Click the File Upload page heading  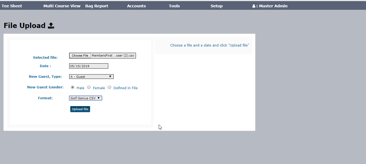click(25, 26)
